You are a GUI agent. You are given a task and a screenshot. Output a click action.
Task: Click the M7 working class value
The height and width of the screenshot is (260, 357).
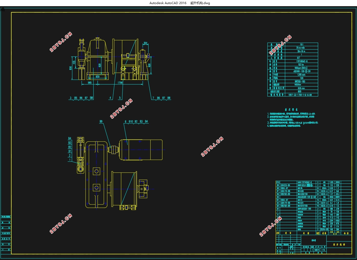pyautogui.click(x=298, y=58)
